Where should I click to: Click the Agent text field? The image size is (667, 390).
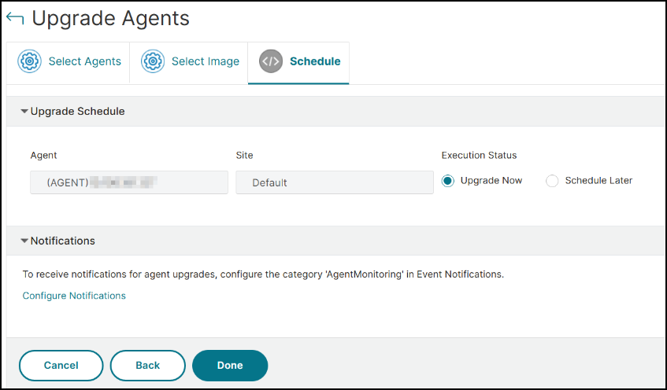129,182
